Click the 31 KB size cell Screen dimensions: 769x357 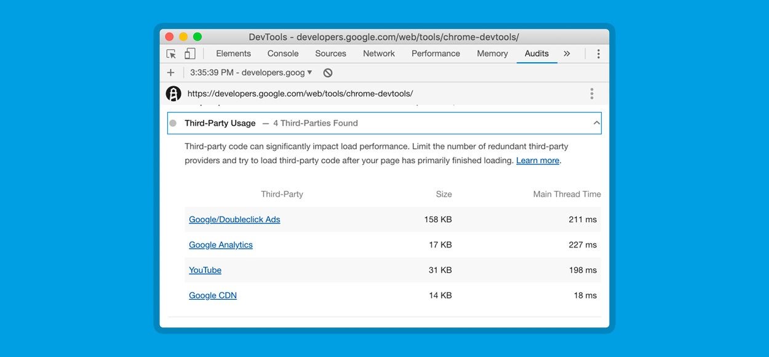(x=440, y=270)
